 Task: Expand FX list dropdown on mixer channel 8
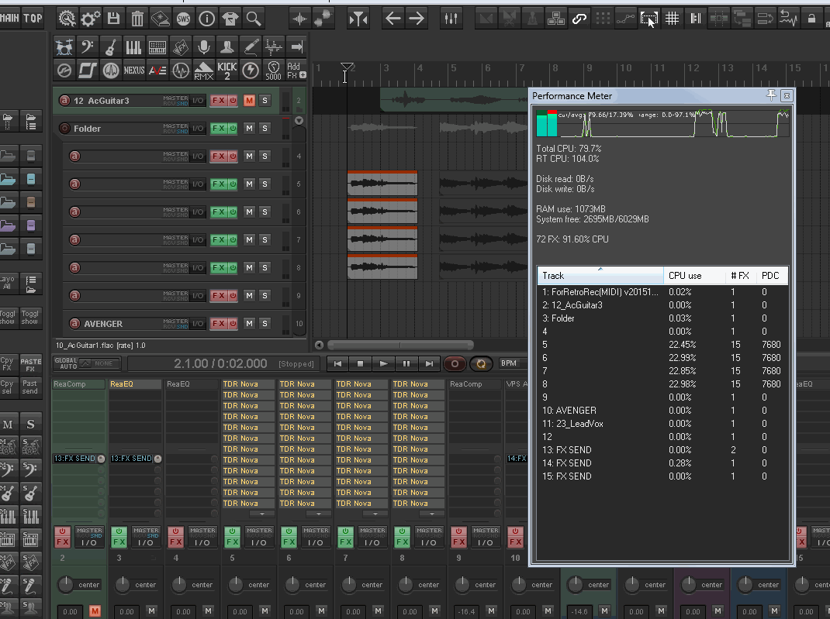(x=432, y=514)
